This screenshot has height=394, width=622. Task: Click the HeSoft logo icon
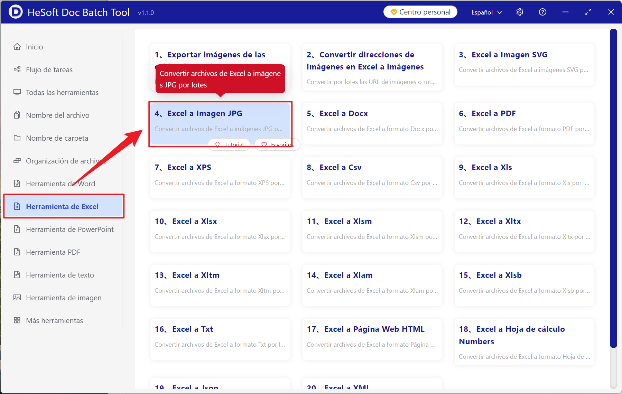coord(16,12)
